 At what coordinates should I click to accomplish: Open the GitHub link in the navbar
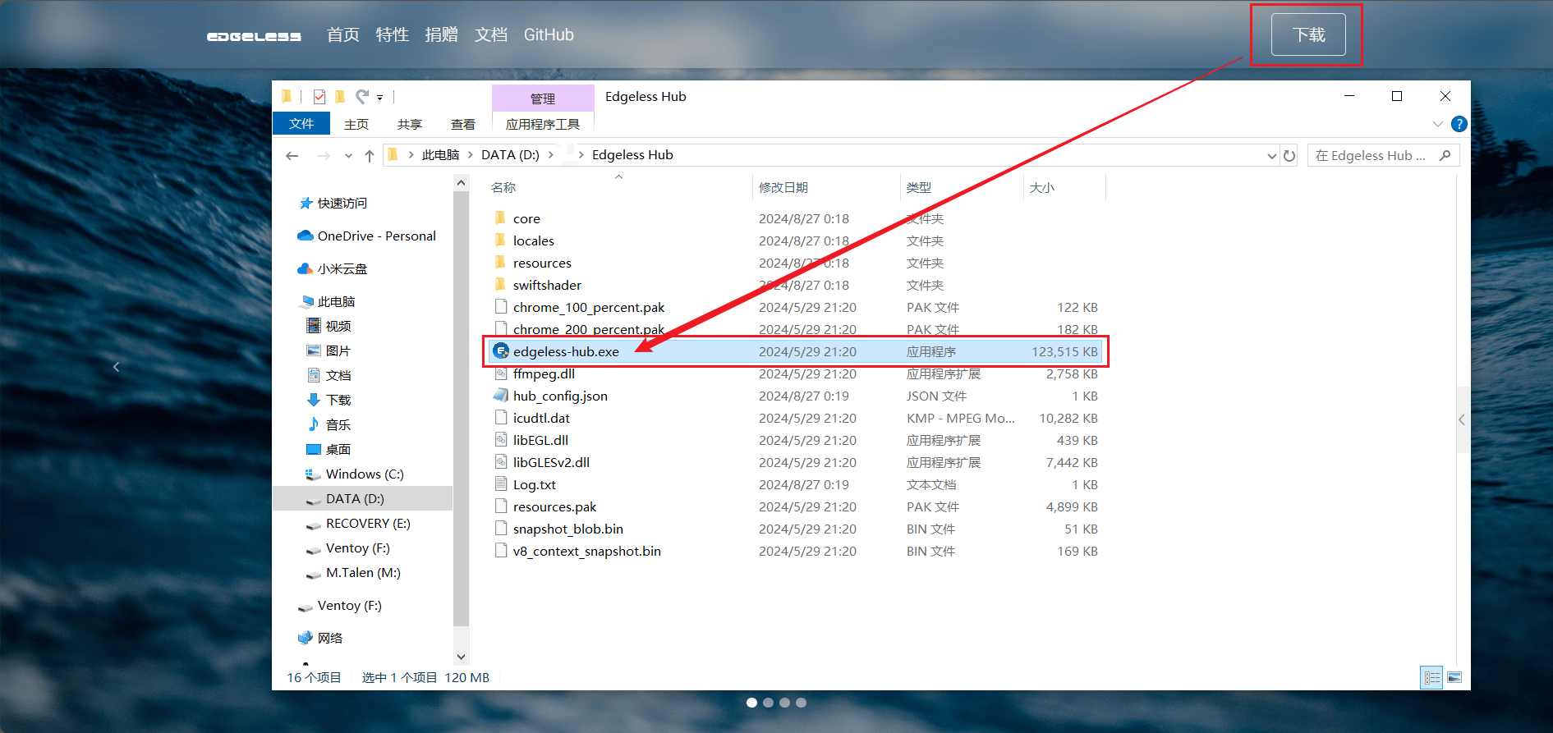click(x=549, y=34)
